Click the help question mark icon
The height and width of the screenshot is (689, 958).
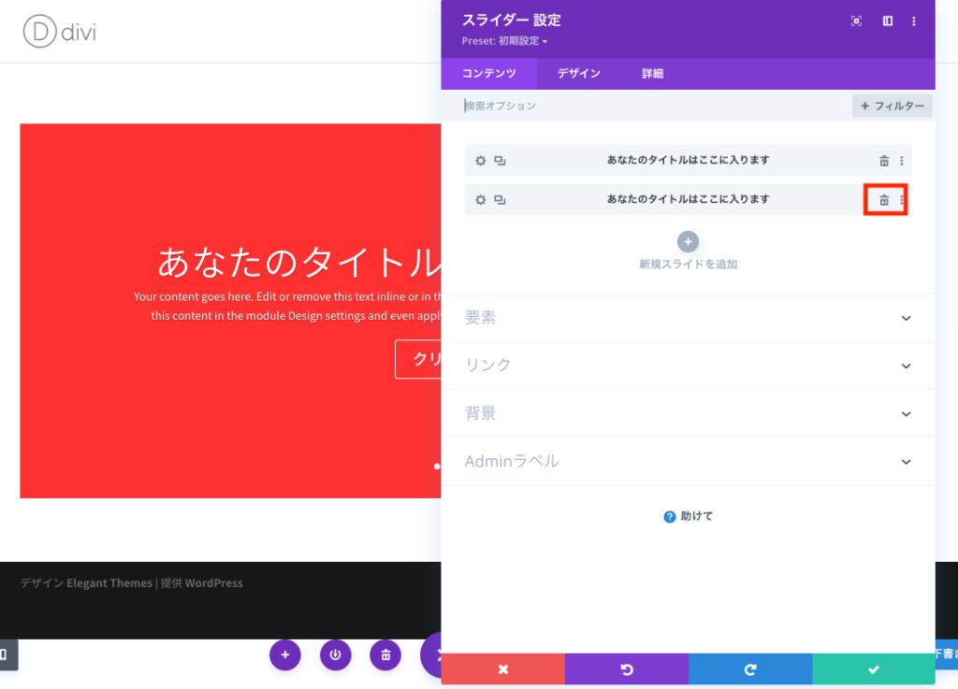click(670, 516)
